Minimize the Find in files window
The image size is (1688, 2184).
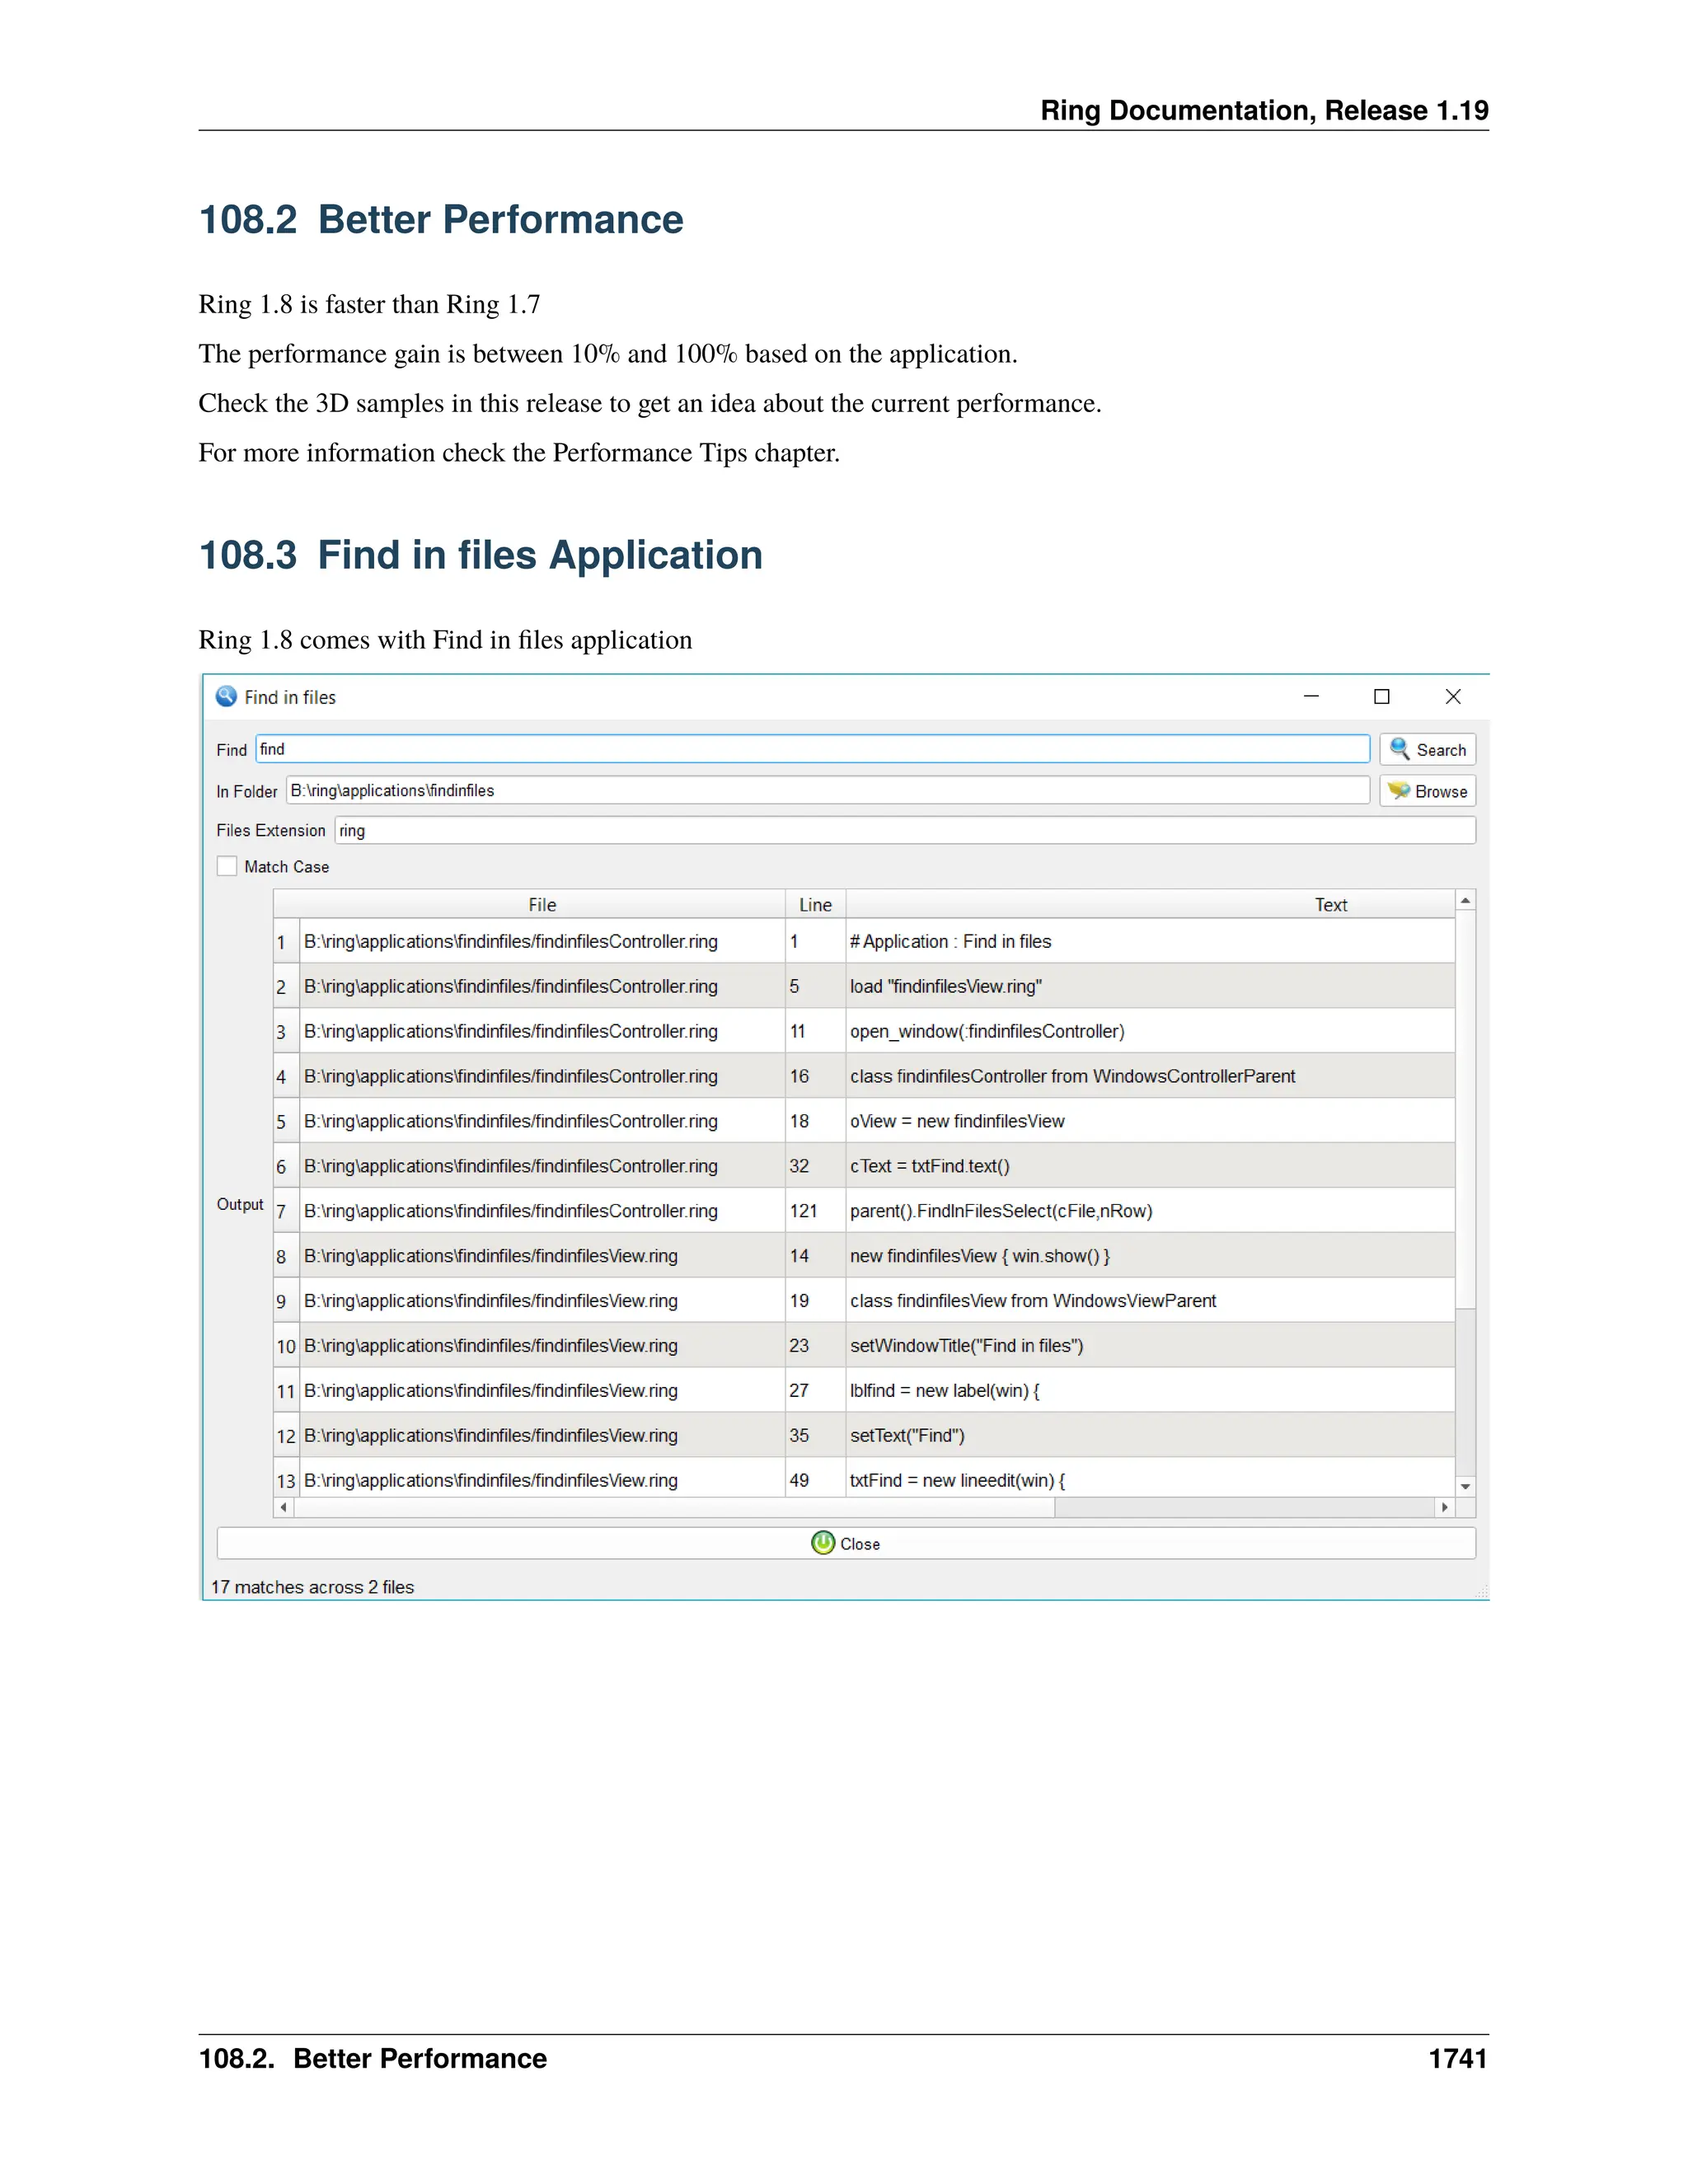(1311, 697)
